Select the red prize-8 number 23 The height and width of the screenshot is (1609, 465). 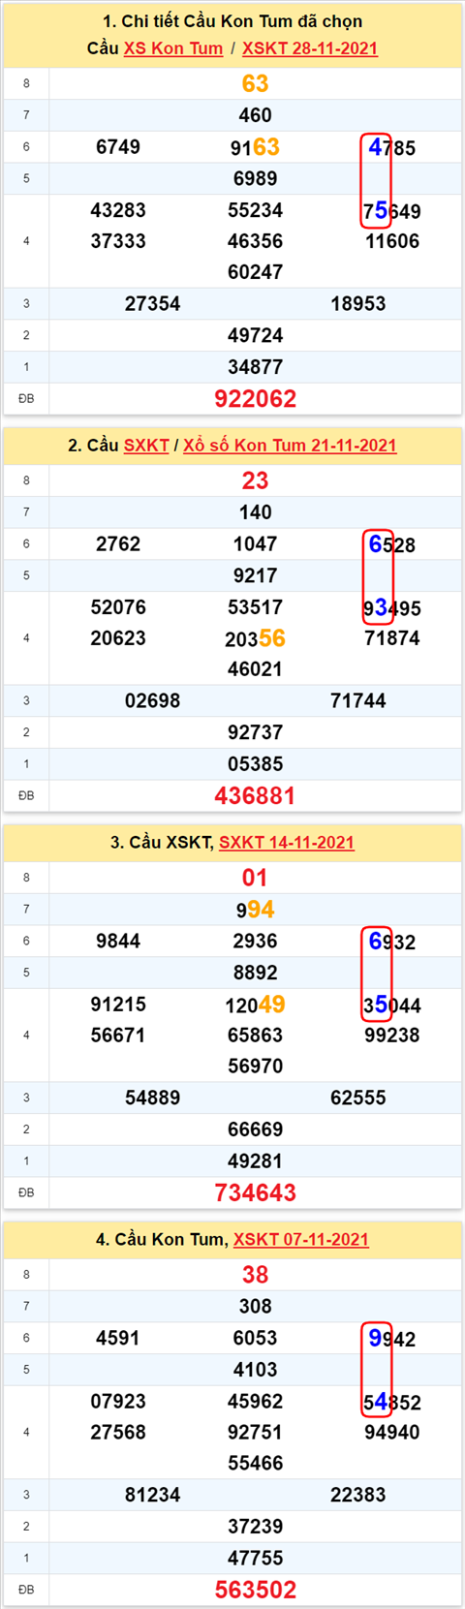click(256, 481)
